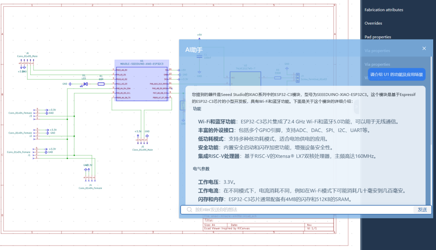Click the 发送 send button
Image resolution: width=436 pixels, height=250 pixels.
422,210
